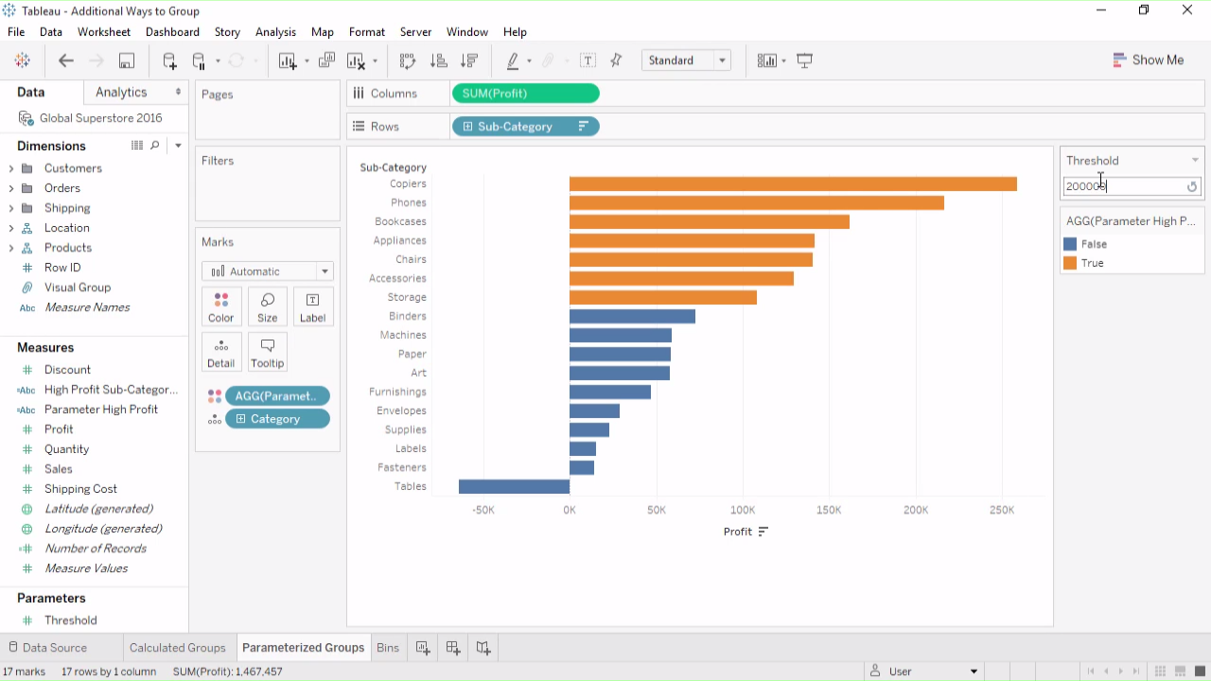Image resolution: width=1211 pixels, height=681 pixels.
Task: Expand the Products dimension folder
Action: (x=11, y=248)
